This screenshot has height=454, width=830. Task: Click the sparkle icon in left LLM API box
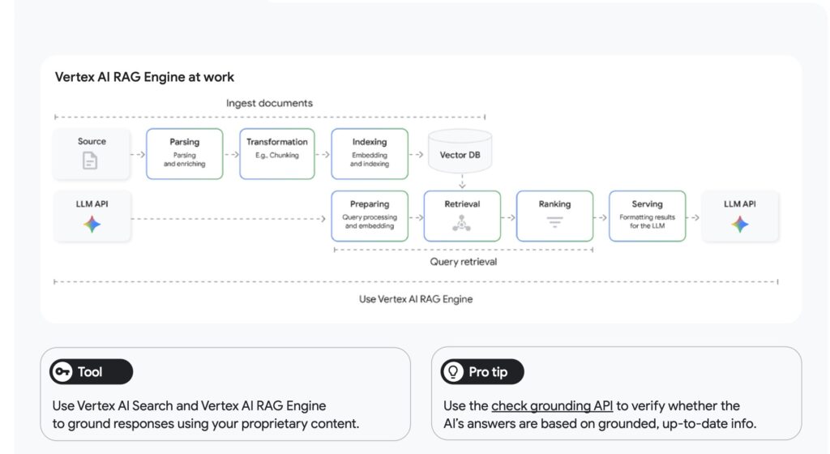coord(92,225)
